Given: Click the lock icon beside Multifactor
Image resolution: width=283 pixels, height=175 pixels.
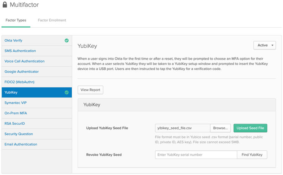Looking at the screenshot, I should click(5, 5).
